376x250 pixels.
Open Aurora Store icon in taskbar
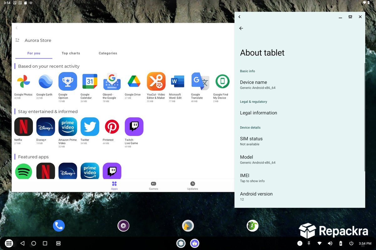pyautogui.click(x=195, y=243)
